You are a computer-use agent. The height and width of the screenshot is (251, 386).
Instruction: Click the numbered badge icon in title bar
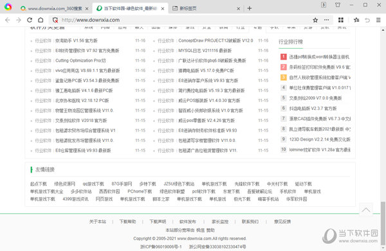324,4
